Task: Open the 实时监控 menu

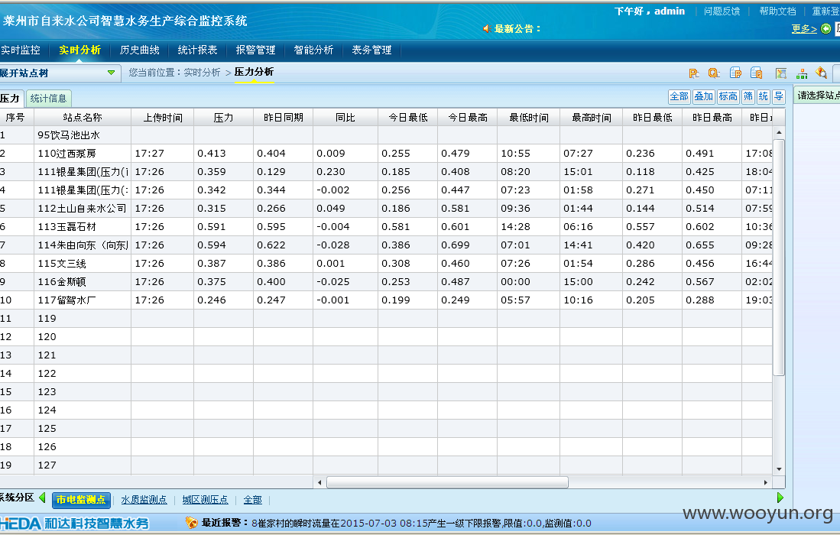Action: (21, 50)
